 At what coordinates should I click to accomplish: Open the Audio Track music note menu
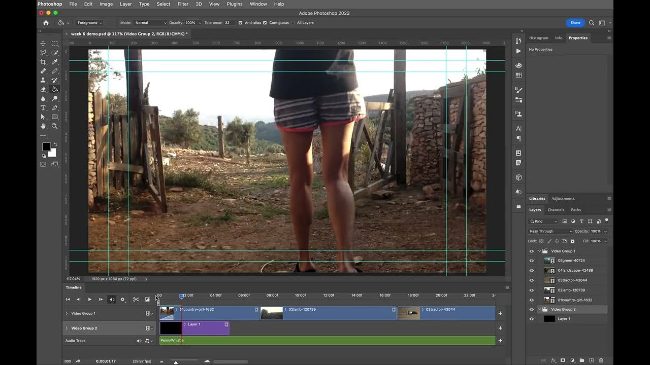[148, 341]
